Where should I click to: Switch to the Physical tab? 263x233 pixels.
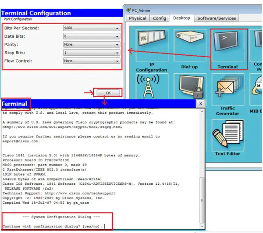137,18
